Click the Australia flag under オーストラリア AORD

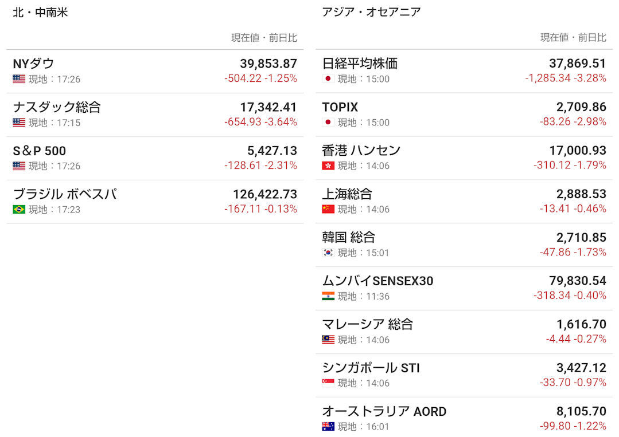[x=328, y=427]
